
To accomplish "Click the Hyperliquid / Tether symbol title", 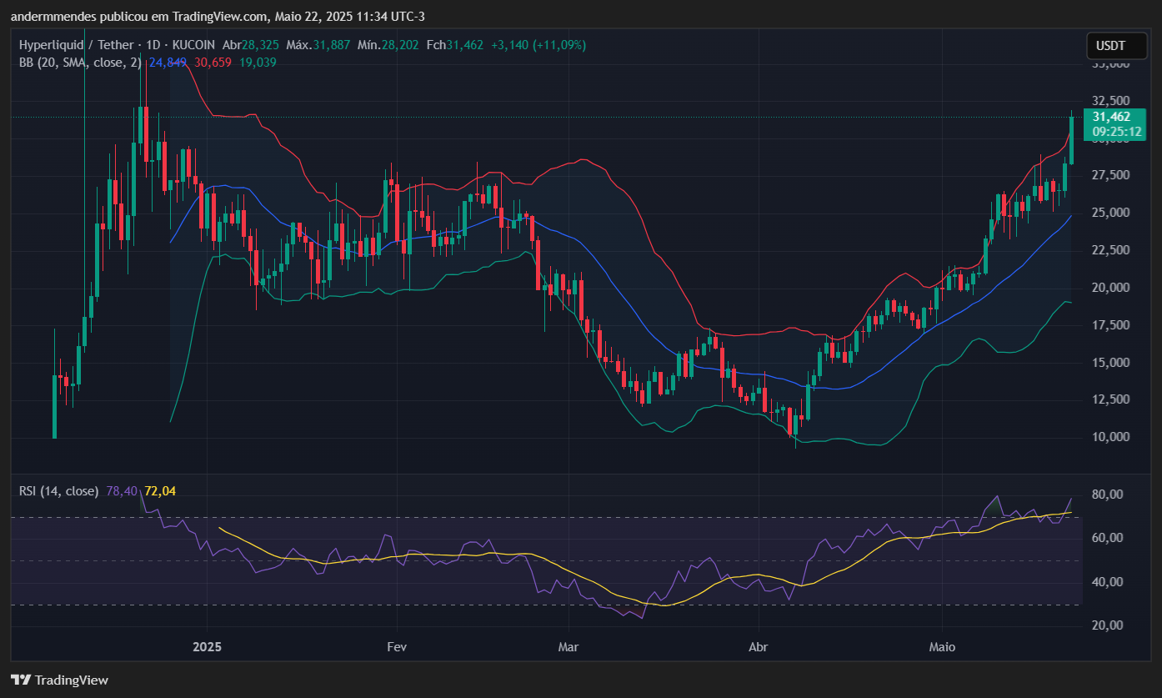I will [x=75, y=45].
